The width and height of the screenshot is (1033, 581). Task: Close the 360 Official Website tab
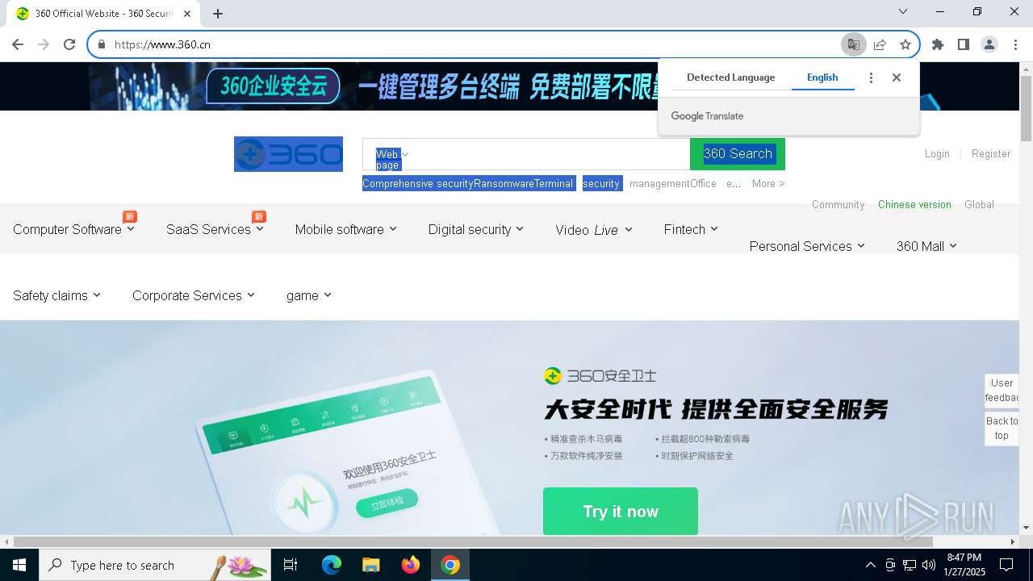(188, 14)
